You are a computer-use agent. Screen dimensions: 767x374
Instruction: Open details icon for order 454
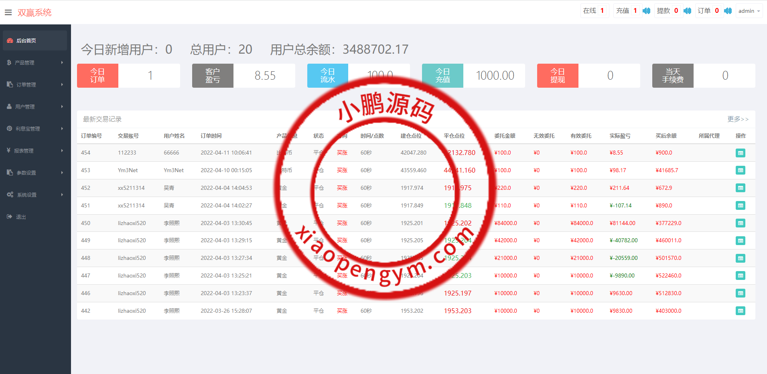point(740,153)
